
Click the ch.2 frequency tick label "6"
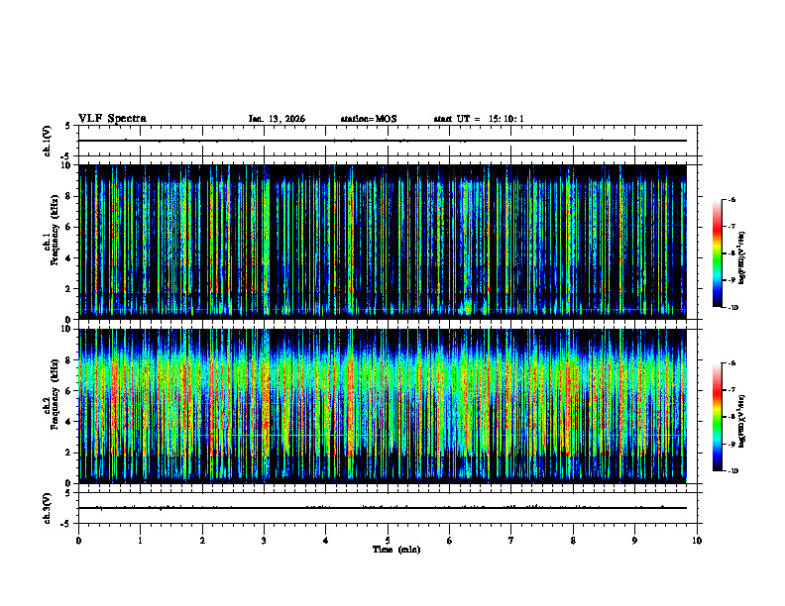coord(68,391)
